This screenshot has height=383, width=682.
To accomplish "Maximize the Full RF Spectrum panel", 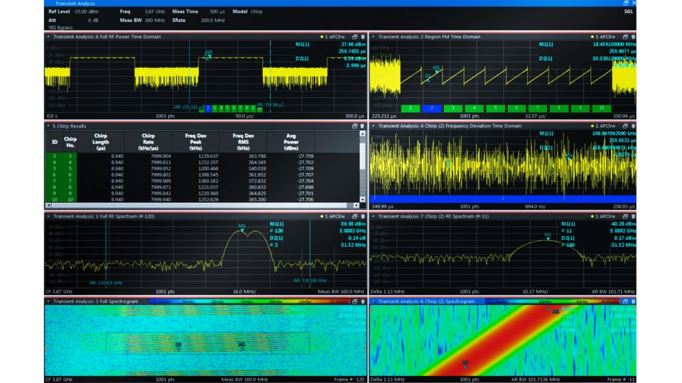I will pyautogui.click(x=354, y=216).
